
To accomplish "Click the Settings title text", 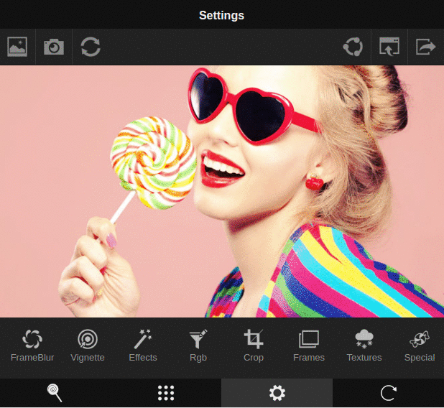I will click(222, 15).
